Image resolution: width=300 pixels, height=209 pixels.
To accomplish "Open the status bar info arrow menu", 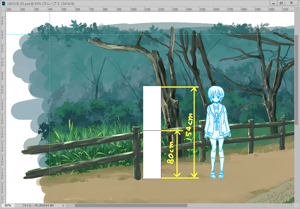I will pyautogui.click(x=63, y=205).
